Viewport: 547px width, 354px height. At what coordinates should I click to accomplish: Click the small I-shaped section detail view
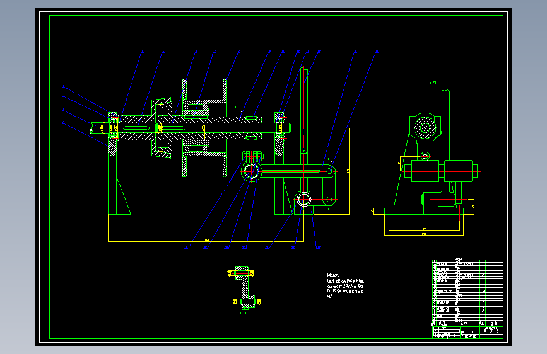click(244, 288)
